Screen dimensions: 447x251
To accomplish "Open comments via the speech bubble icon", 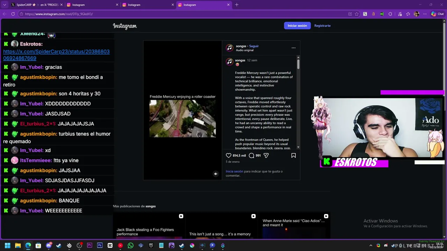I will [x=251, y=155].
